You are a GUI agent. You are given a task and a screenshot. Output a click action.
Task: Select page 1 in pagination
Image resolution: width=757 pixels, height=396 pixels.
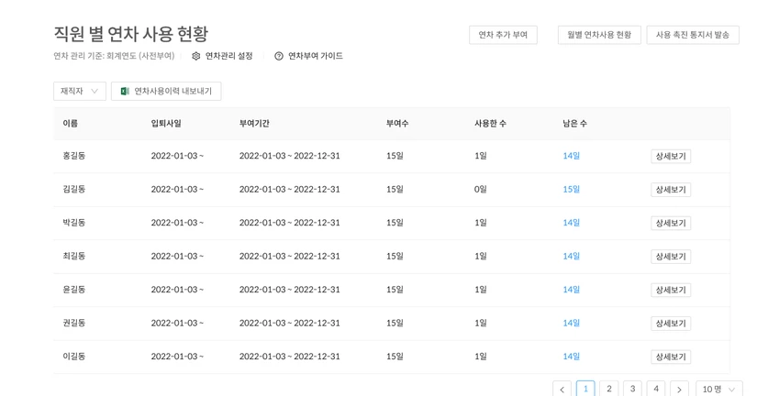tap(585, 389)
